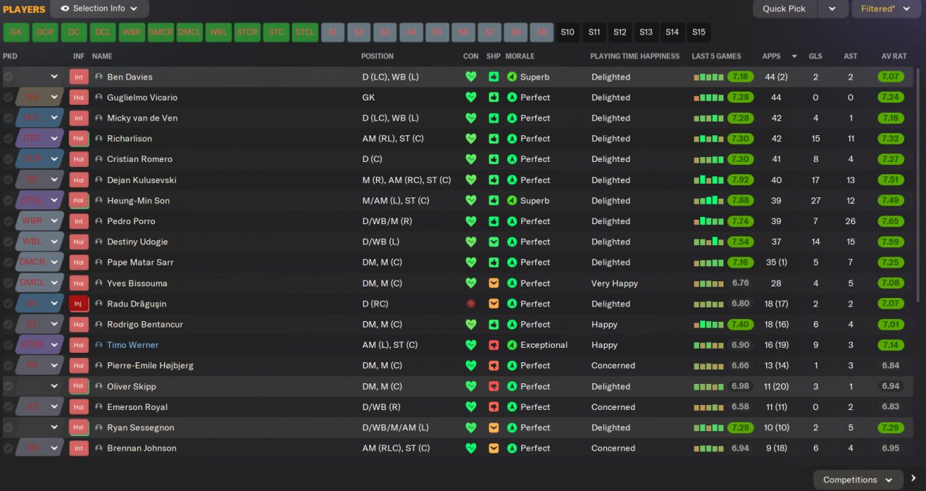926x491 pixels.
Task: Open Timo Werner's player profile link
Action: tap(132, 345)
